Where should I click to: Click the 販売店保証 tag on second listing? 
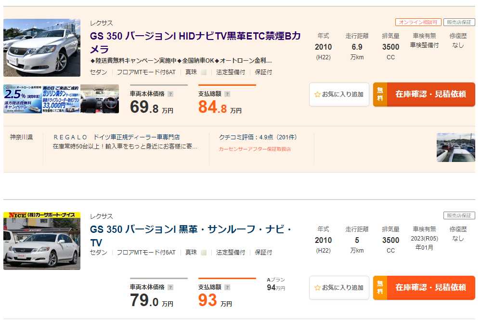[459, 215]
